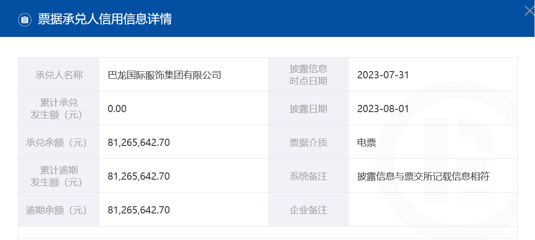Close the credit info details dialog
The image size is (535, 240).
point(530,11)
